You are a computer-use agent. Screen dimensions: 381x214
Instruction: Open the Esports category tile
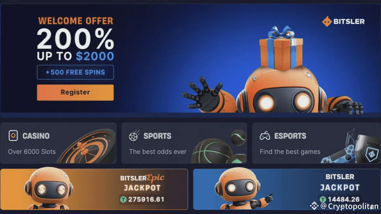317,143
